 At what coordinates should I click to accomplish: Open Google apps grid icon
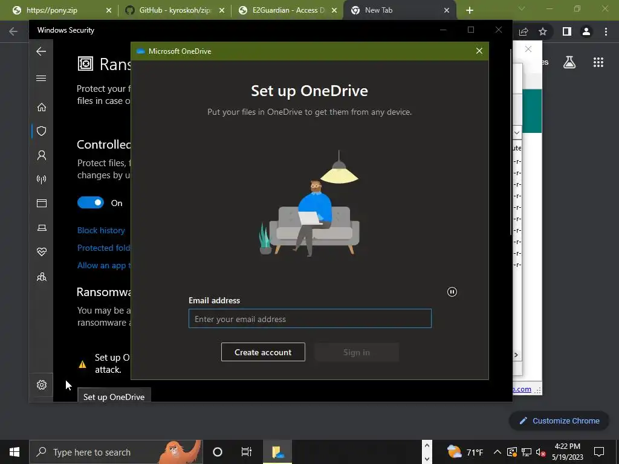(598, 62)
